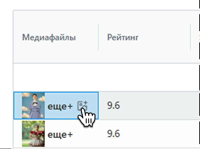Image resolution: width=200 pixels, height=149 pixels.
Task: Select the 9.6 rating in second row
Action: click(113, 133)
